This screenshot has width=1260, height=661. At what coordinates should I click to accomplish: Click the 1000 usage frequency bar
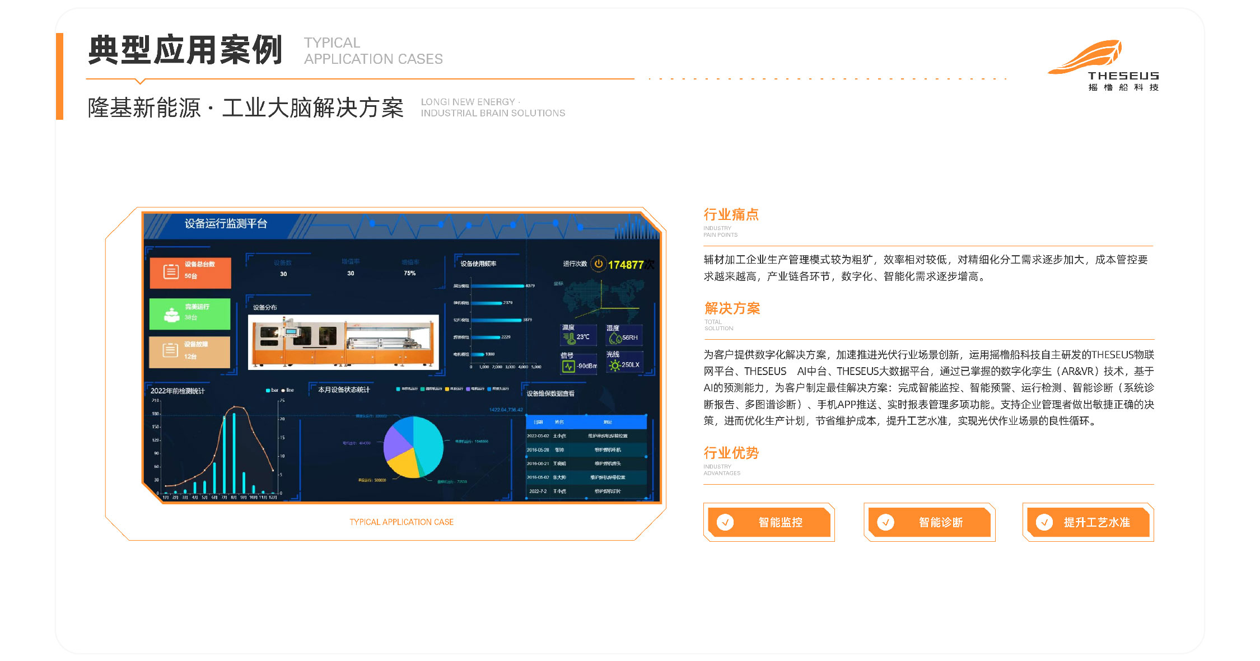(x=478, y=354)
